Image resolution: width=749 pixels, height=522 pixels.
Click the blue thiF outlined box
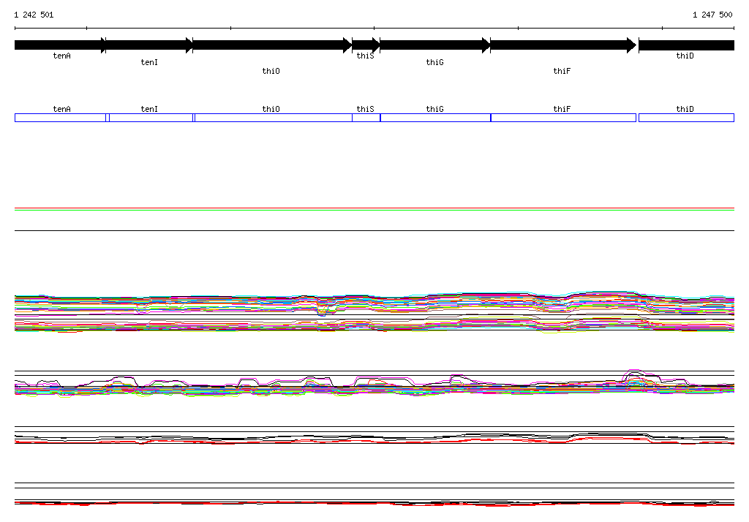564,118
